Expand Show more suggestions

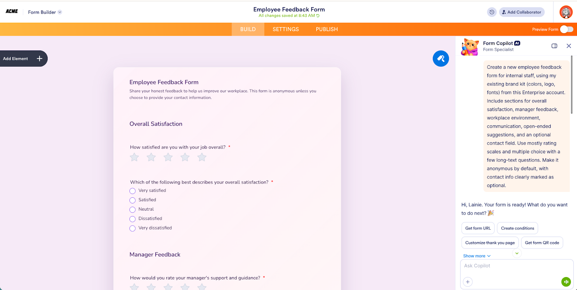pos(477,256)
